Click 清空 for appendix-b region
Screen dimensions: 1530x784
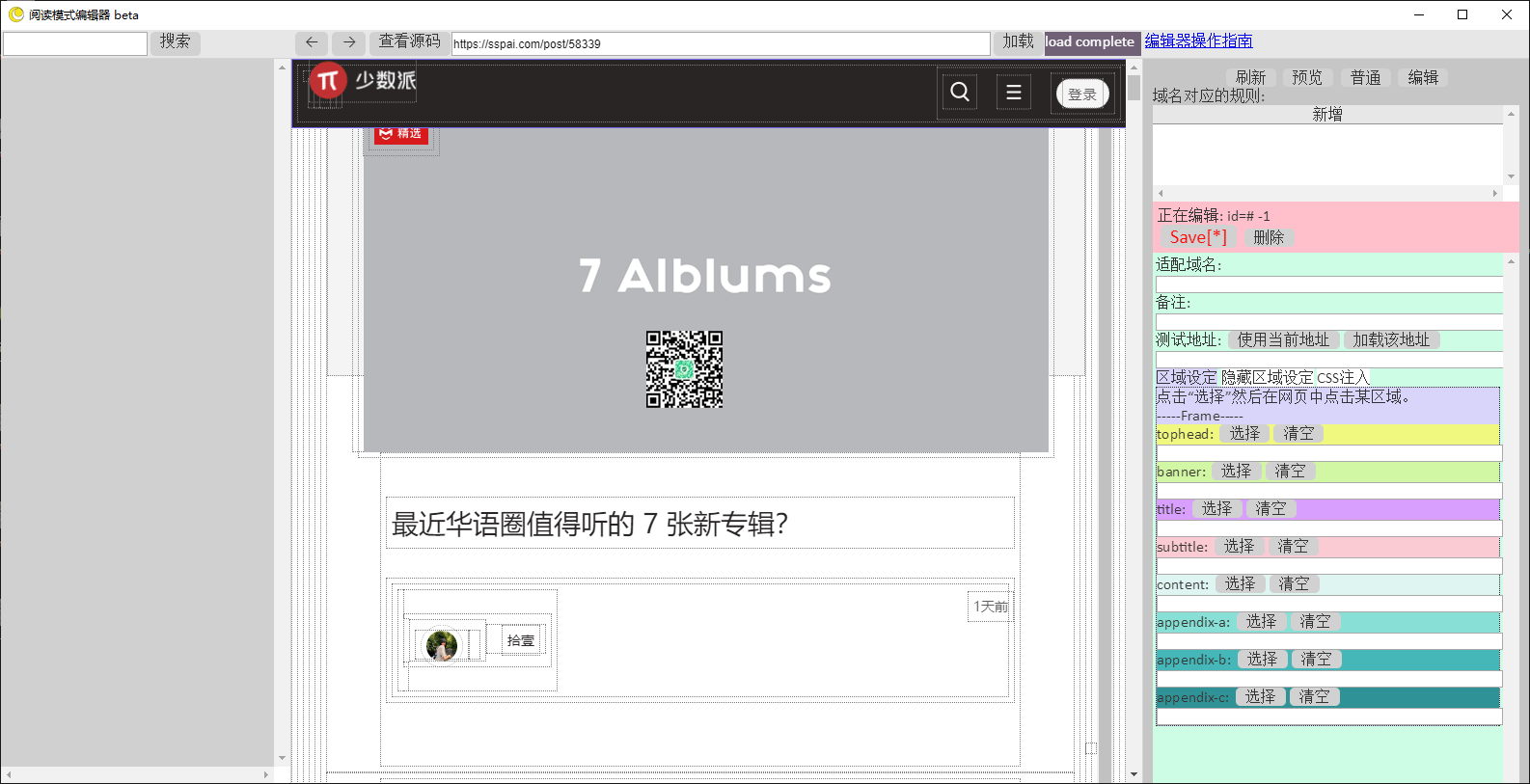pyautogui.click(x=1316, y=660)
